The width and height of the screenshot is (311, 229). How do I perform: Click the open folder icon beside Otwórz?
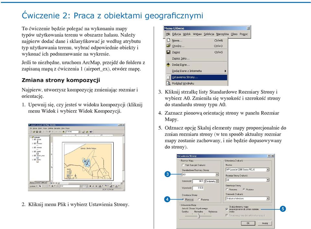point(168,46)
